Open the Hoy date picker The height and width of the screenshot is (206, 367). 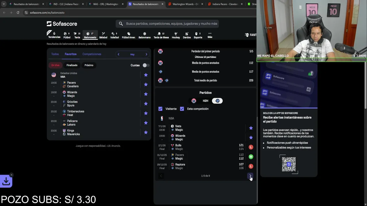point(132,54)
